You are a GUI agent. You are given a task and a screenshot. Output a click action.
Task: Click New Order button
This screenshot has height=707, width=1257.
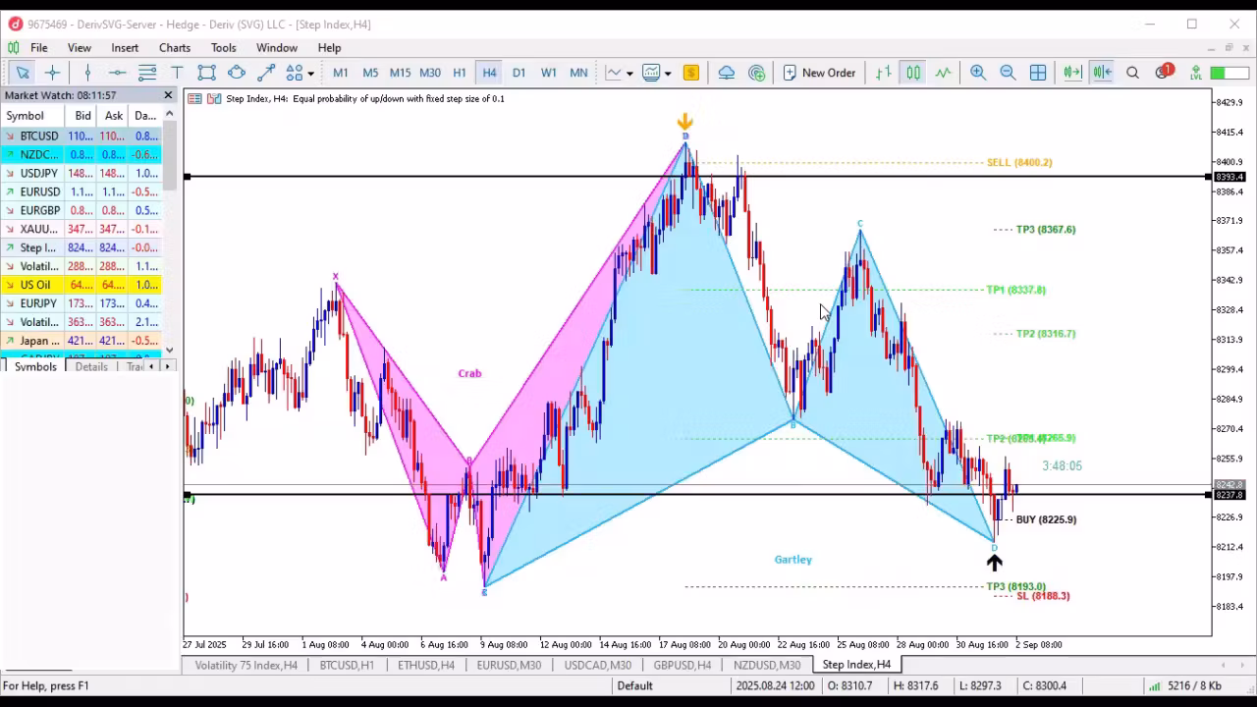[819, 73]
